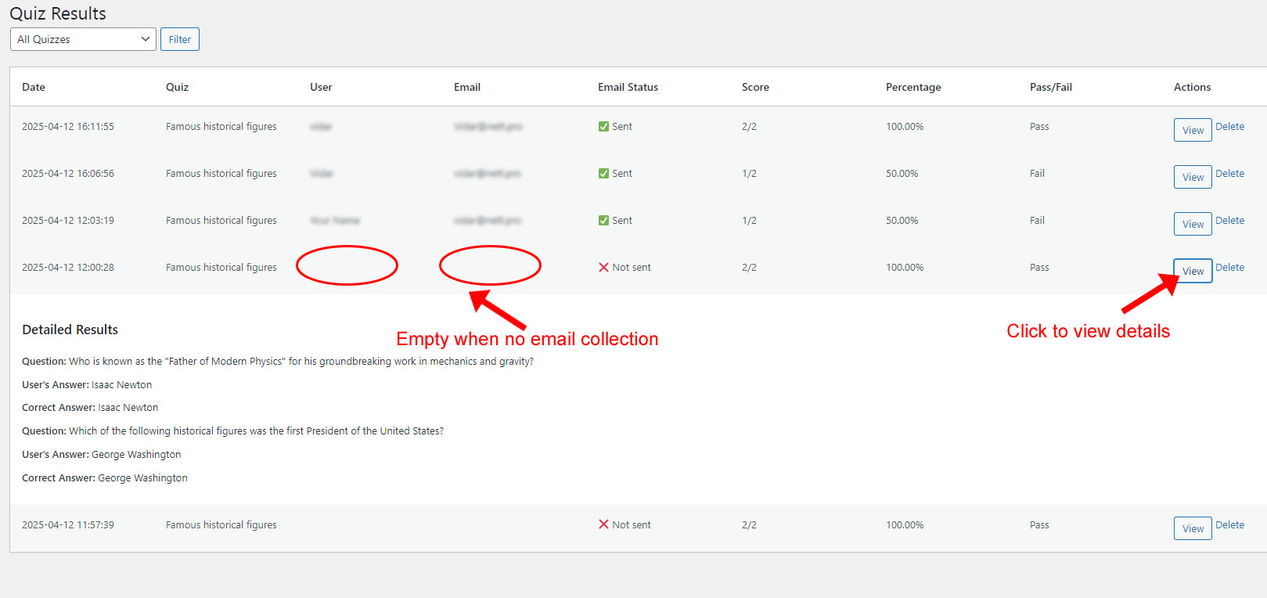Delete the 12:00:28 quiz result
This screenshot has width=1267, height=598.
(1229, 267)
